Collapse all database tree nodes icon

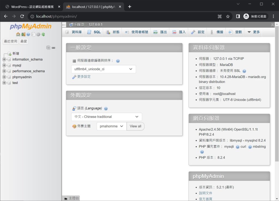pos(48,48)
